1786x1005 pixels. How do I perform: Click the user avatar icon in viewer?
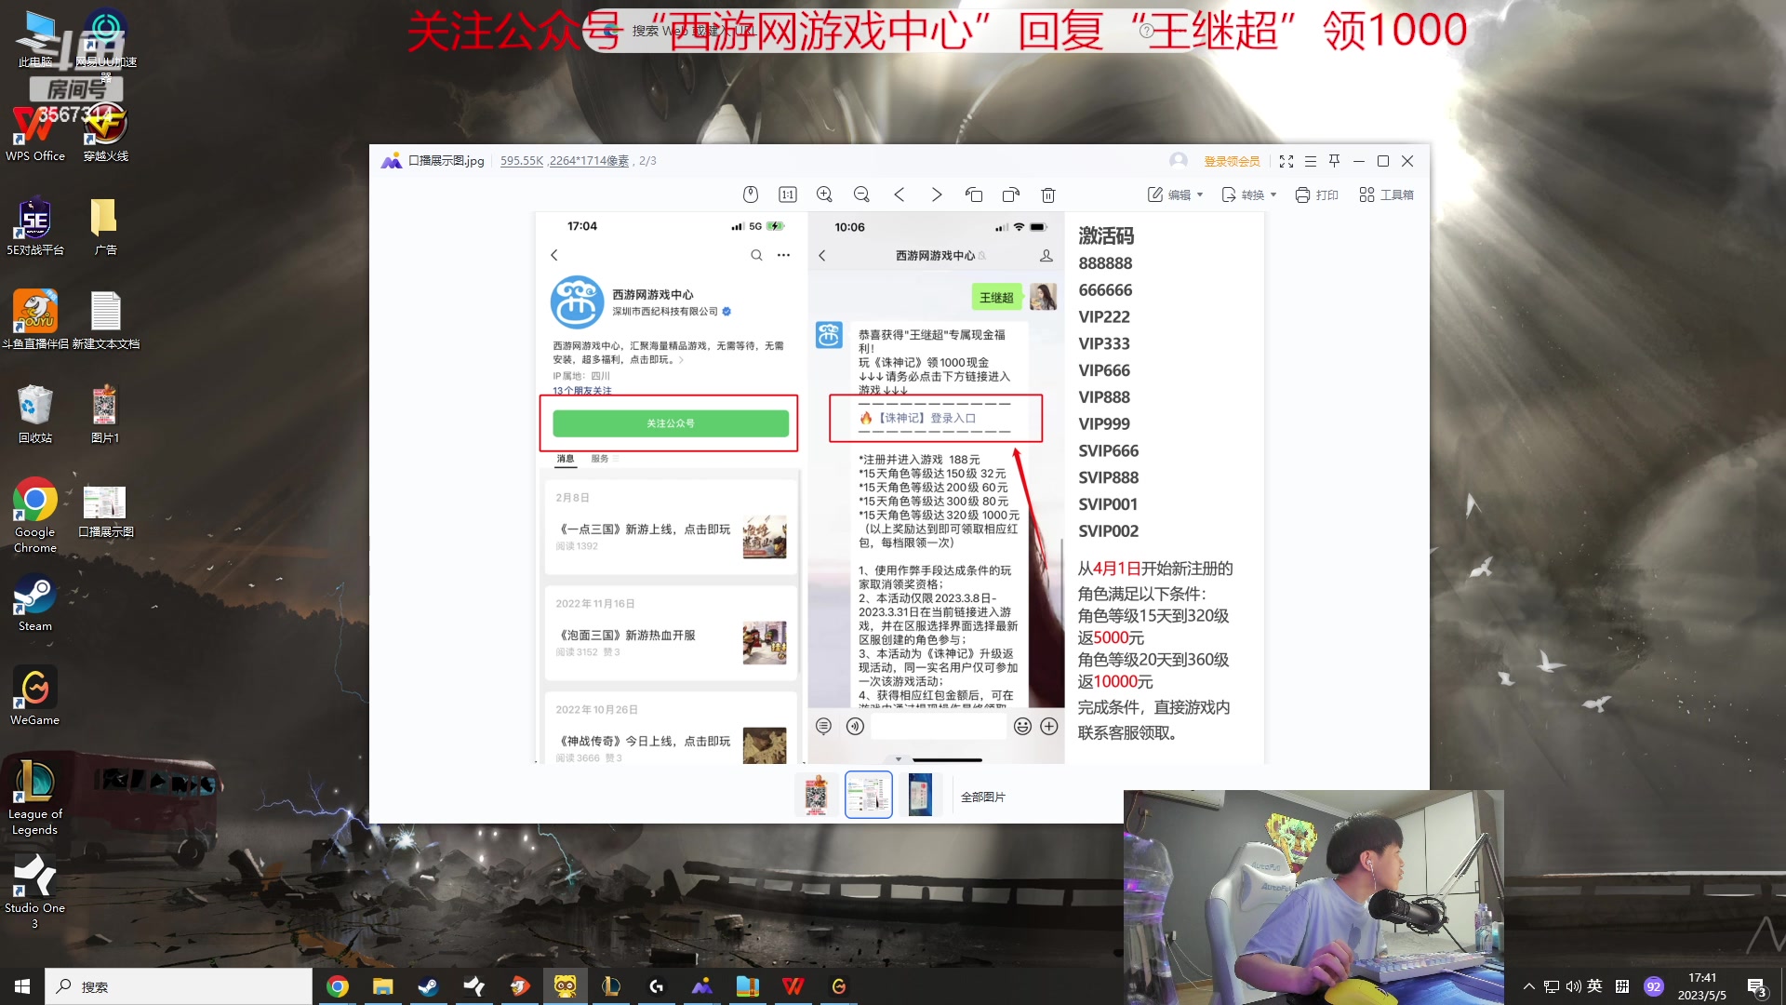pyautogui.click(x=1179, y=161)
